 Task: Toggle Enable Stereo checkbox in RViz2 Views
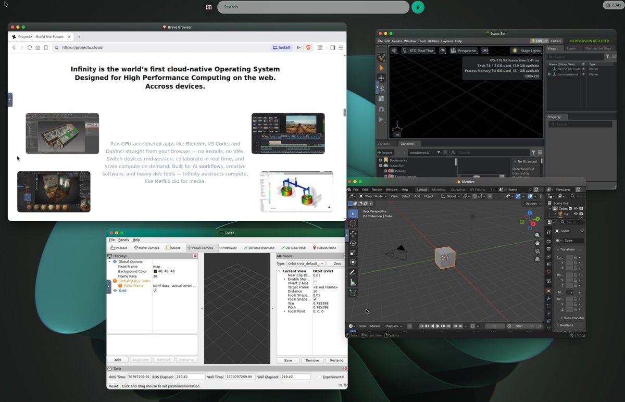point(315,279)
